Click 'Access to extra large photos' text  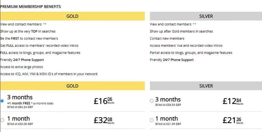[22, 67]
